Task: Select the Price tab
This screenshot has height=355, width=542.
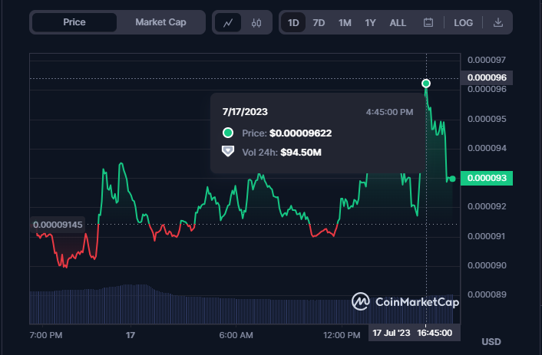Action: pos(74,22)
